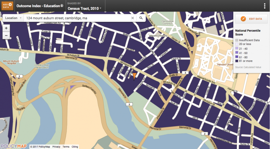Click the Mount Auburn Hospital map label
270x149 pixels.
(11, 62)
